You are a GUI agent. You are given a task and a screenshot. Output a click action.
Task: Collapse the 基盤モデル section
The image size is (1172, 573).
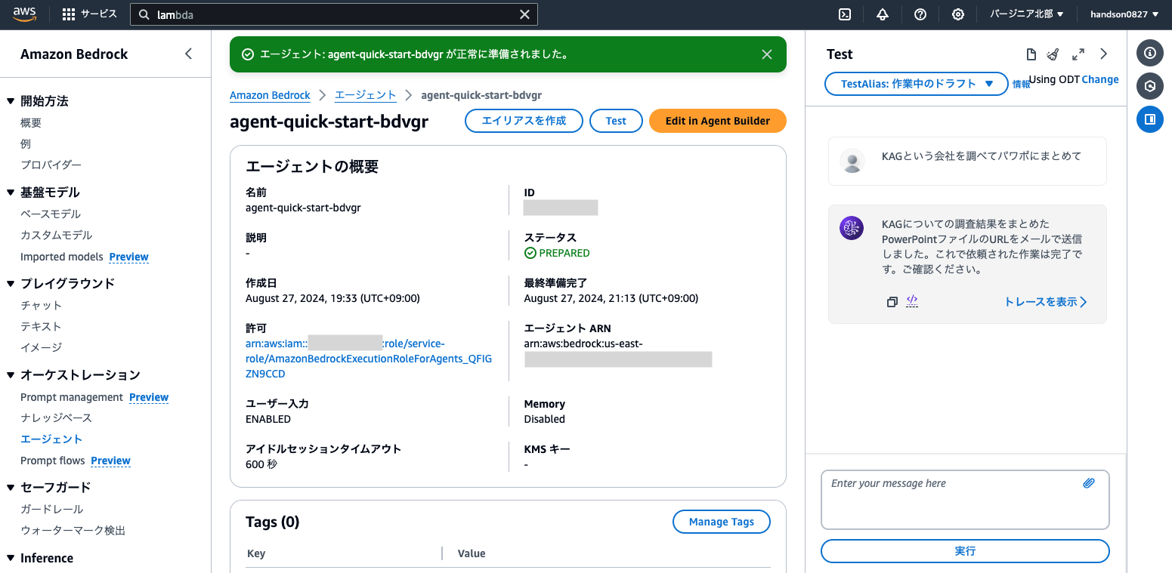(11, 193)
